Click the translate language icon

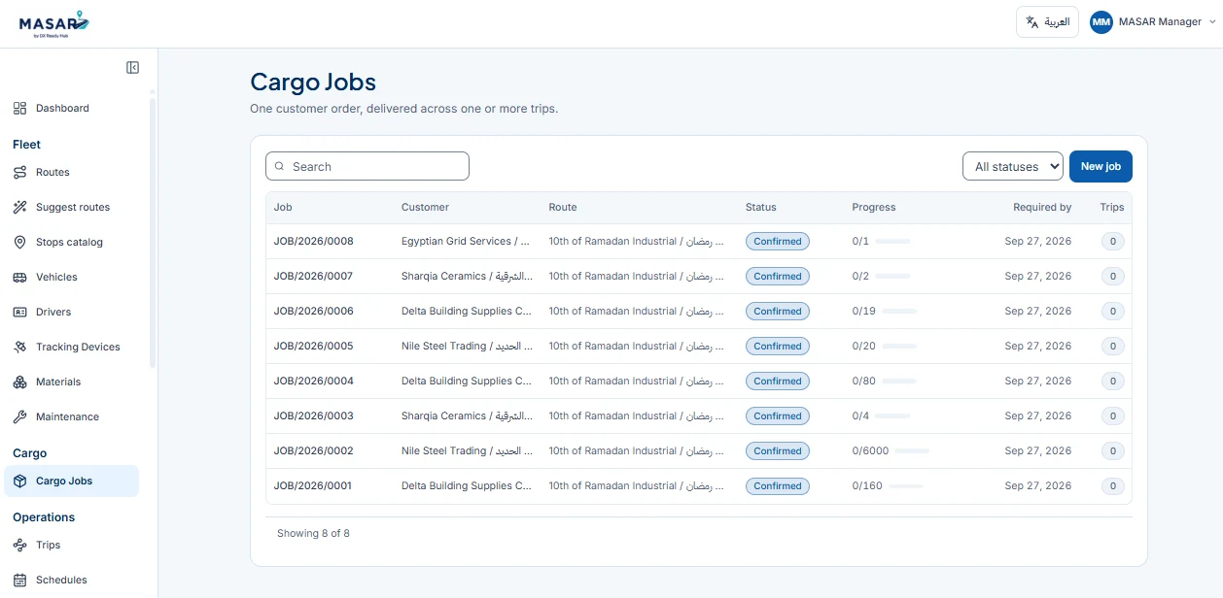[x=1032, y=22]
